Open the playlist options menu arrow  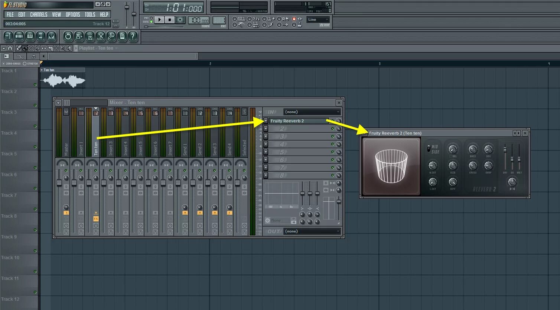(x=4, y=48)
